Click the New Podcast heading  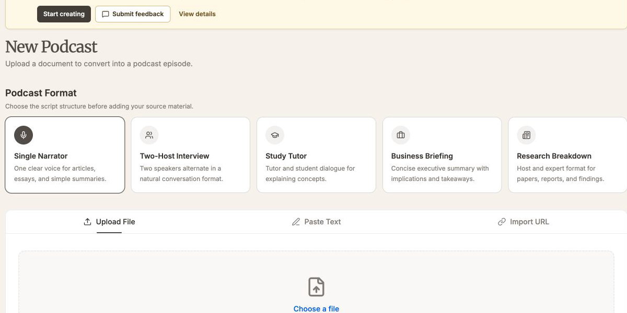[x=51, y=47]
